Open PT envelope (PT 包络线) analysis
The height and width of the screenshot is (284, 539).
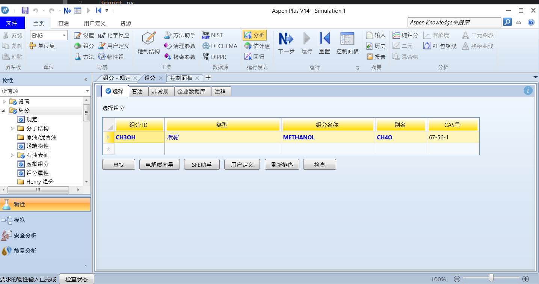click(x=427, y=46)
